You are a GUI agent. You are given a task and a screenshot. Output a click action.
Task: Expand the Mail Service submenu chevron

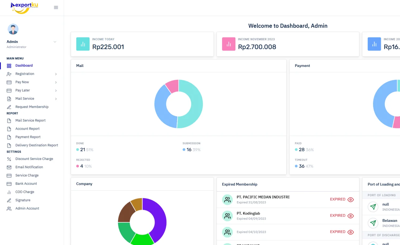pos(56,99)
